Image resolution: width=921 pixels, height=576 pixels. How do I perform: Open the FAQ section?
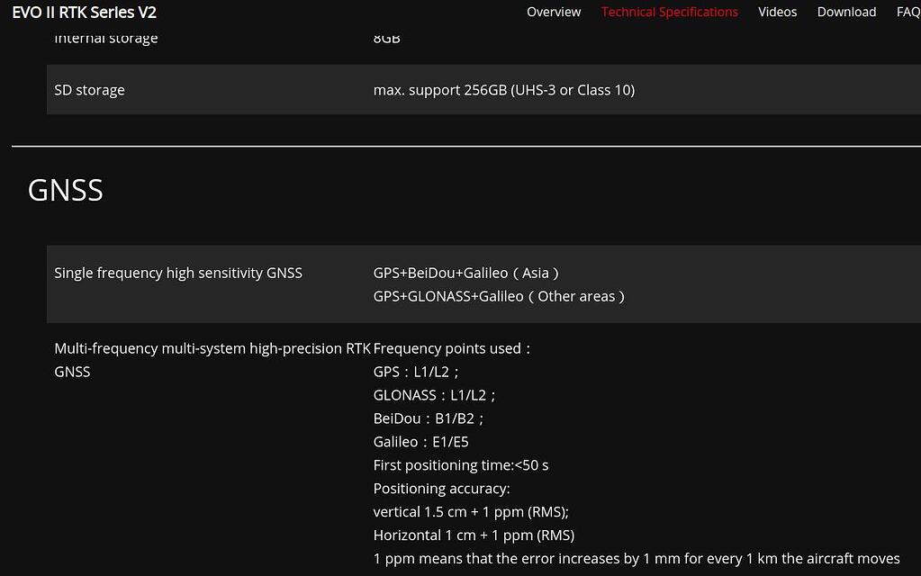pos(907,12)
